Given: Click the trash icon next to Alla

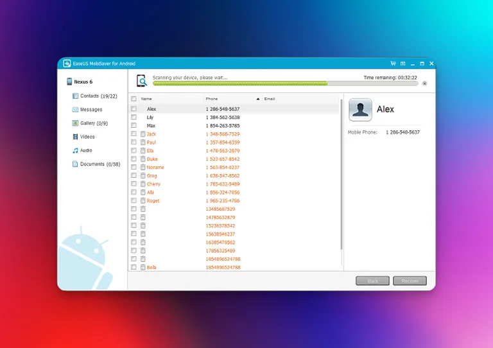Looking at the screenshot, I should click(x=143, y=192).
